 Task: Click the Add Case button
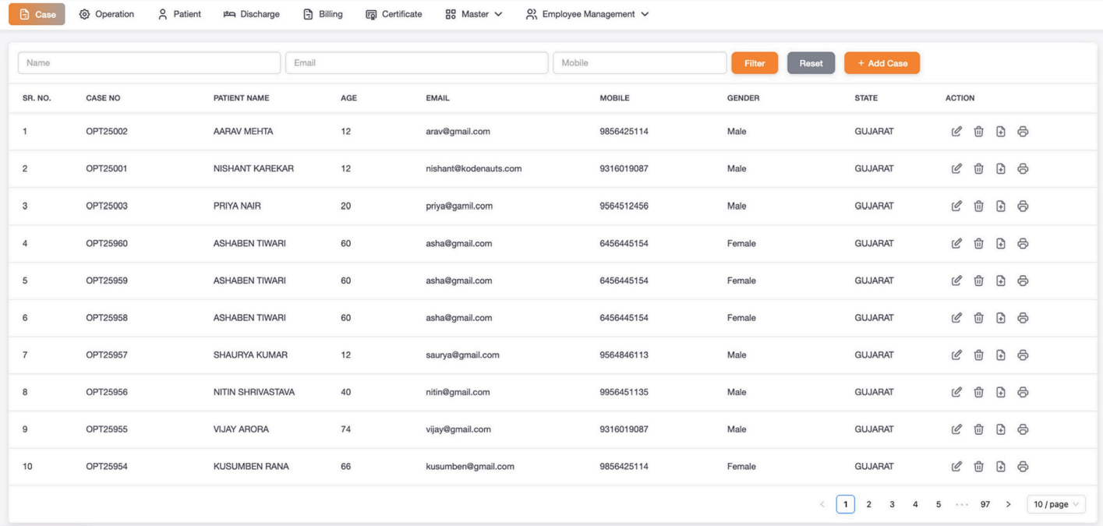coord(882,62)
